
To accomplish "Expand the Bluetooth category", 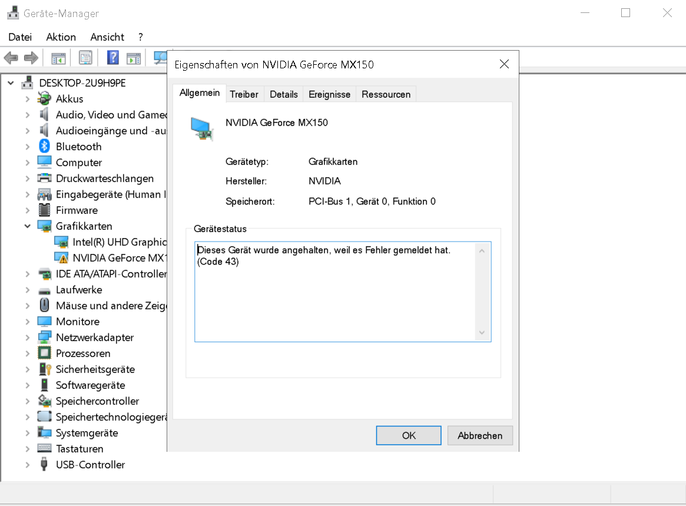I will (x=28, y=147).
